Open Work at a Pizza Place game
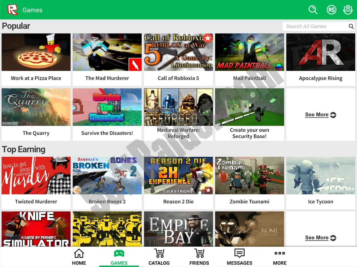This screenshot has width=357, height=267. coord(36,59)
